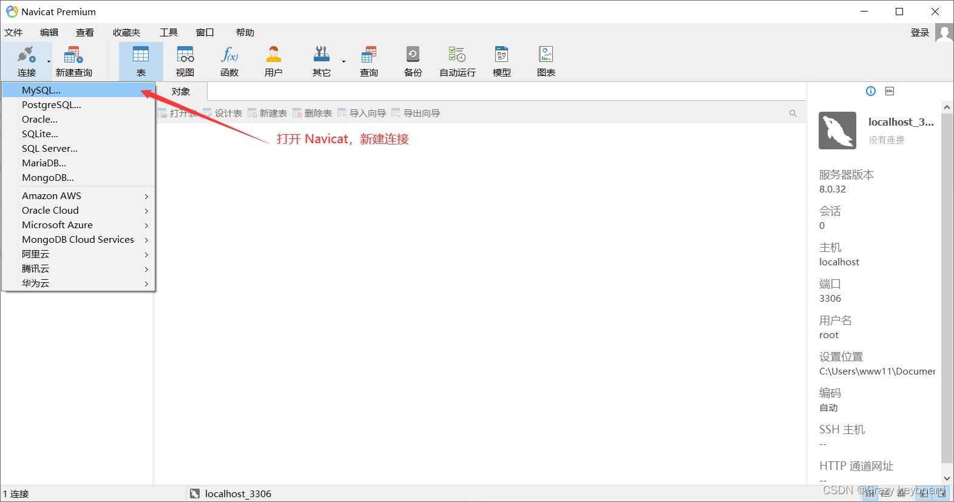Click the username value 'root'
This screenshot has height=502, width=954.
click(x=829, y=335)
